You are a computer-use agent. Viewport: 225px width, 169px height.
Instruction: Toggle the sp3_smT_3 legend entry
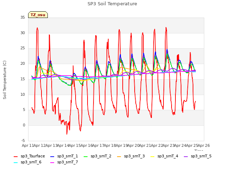pos(131,156)
